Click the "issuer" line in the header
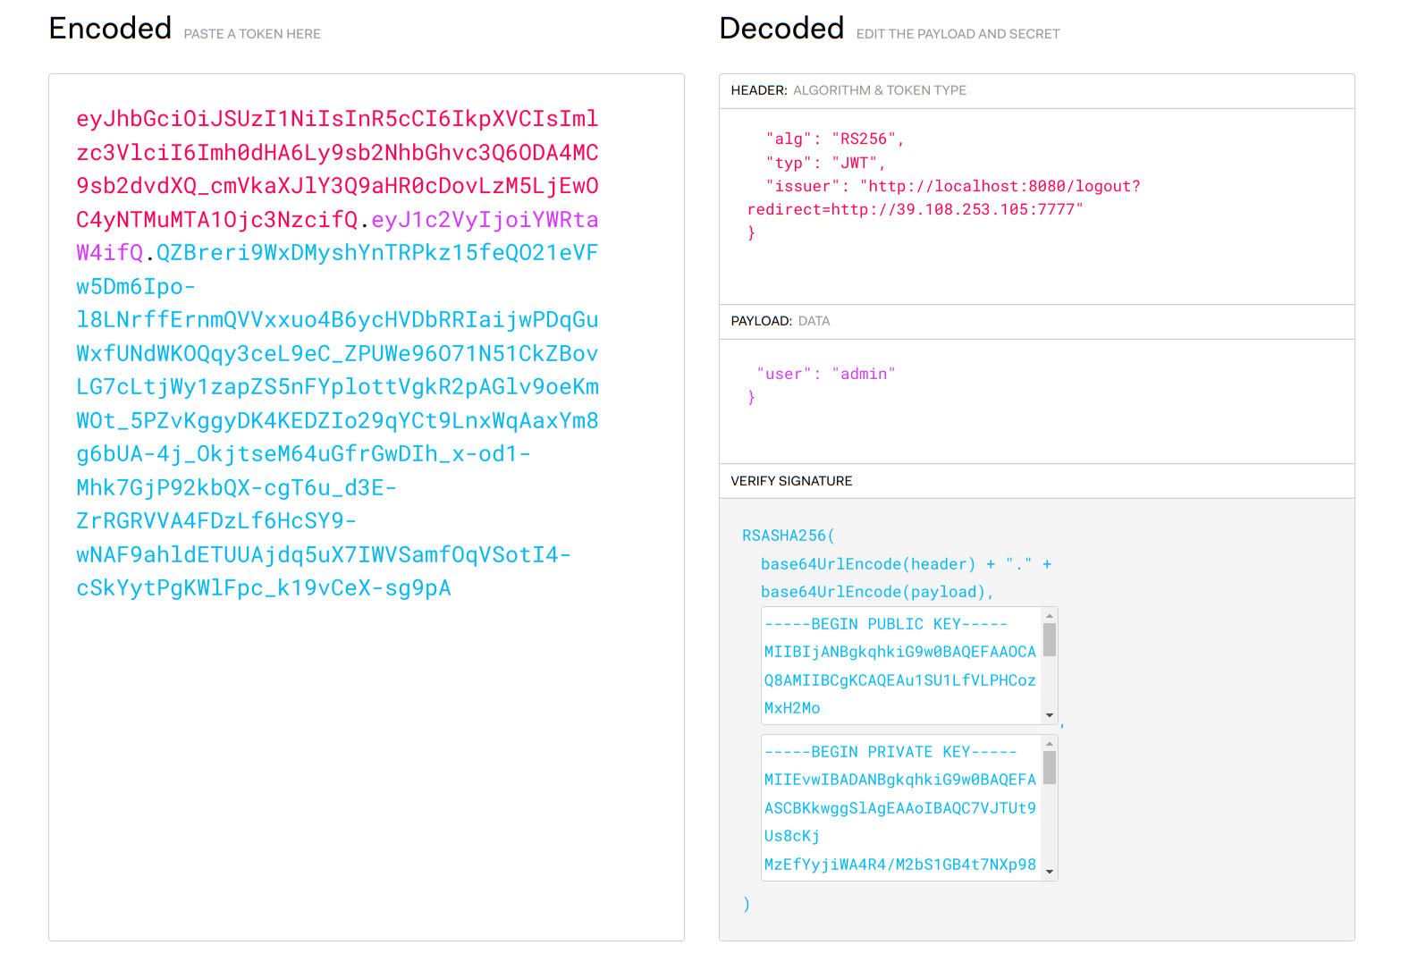Image resolution: width=1401 pixels, height=962 pixels. pos(953,186)
